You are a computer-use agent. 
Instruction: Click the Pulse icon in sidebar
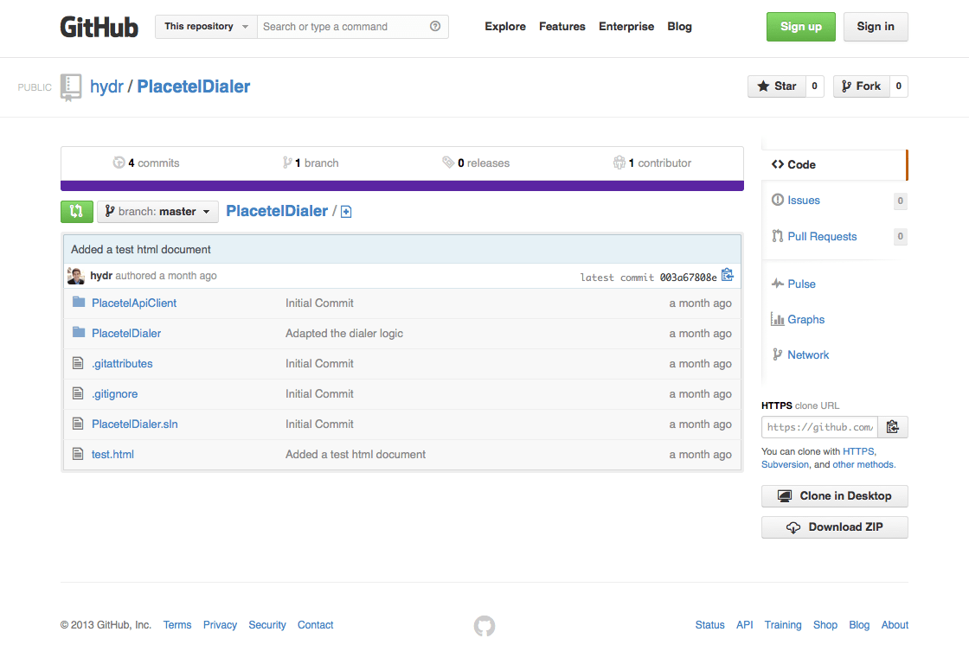coord(778,284)
